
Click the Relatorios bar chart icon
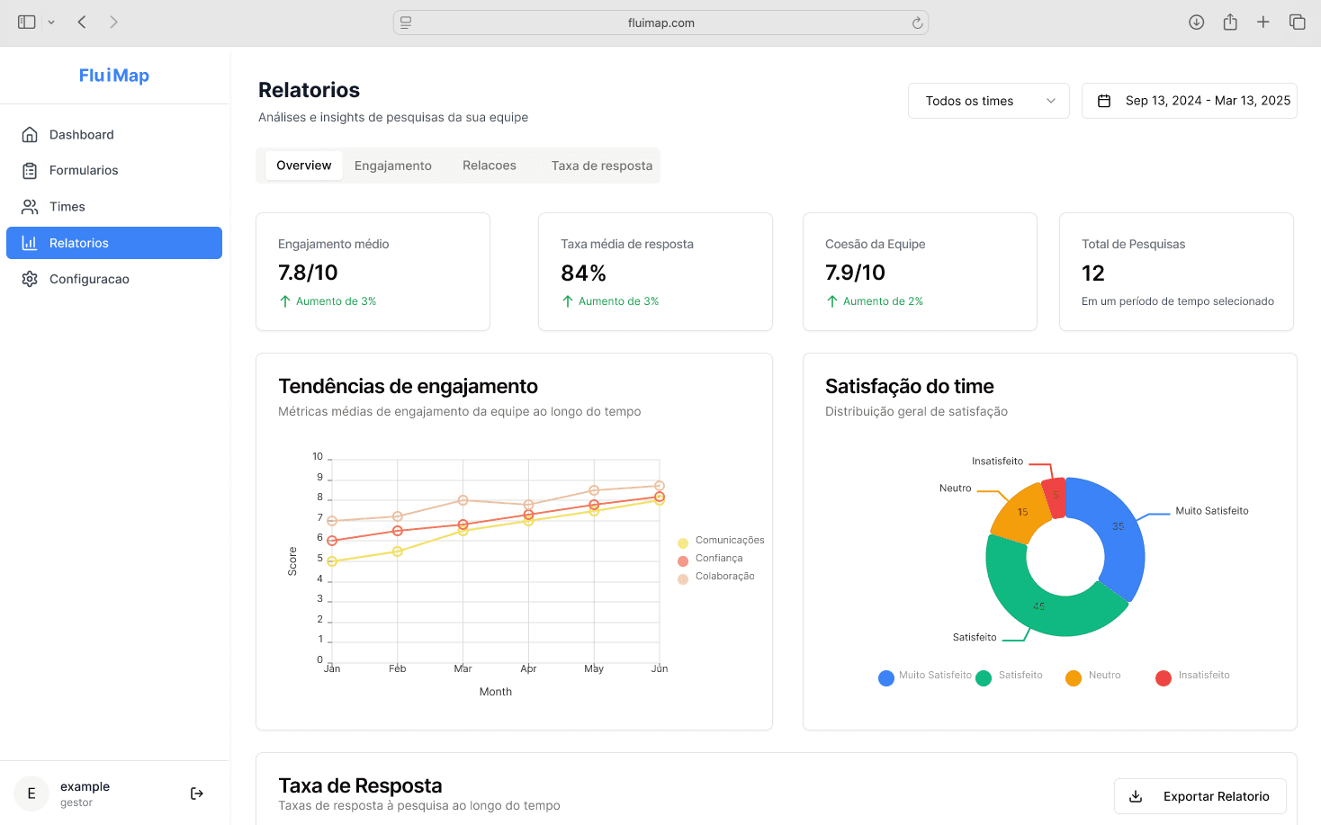coord(30,243)
